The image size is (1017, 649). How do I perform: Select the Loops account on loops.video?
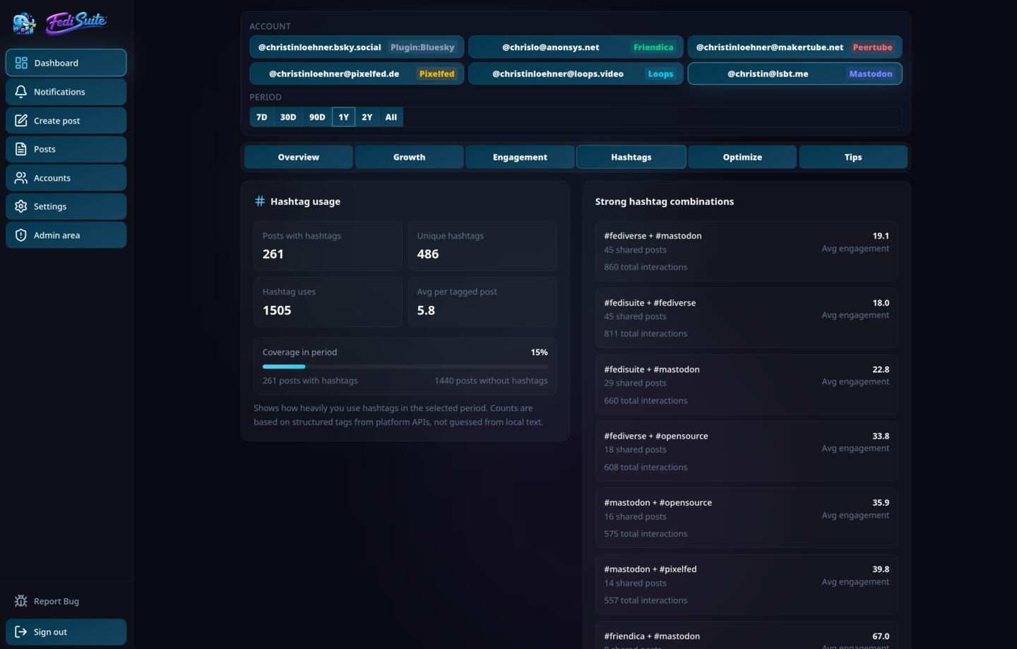[576, 73]
